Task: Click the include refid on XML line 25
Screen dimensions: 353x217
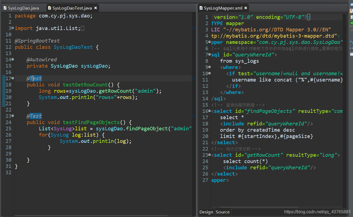Action: coord(269,168)
